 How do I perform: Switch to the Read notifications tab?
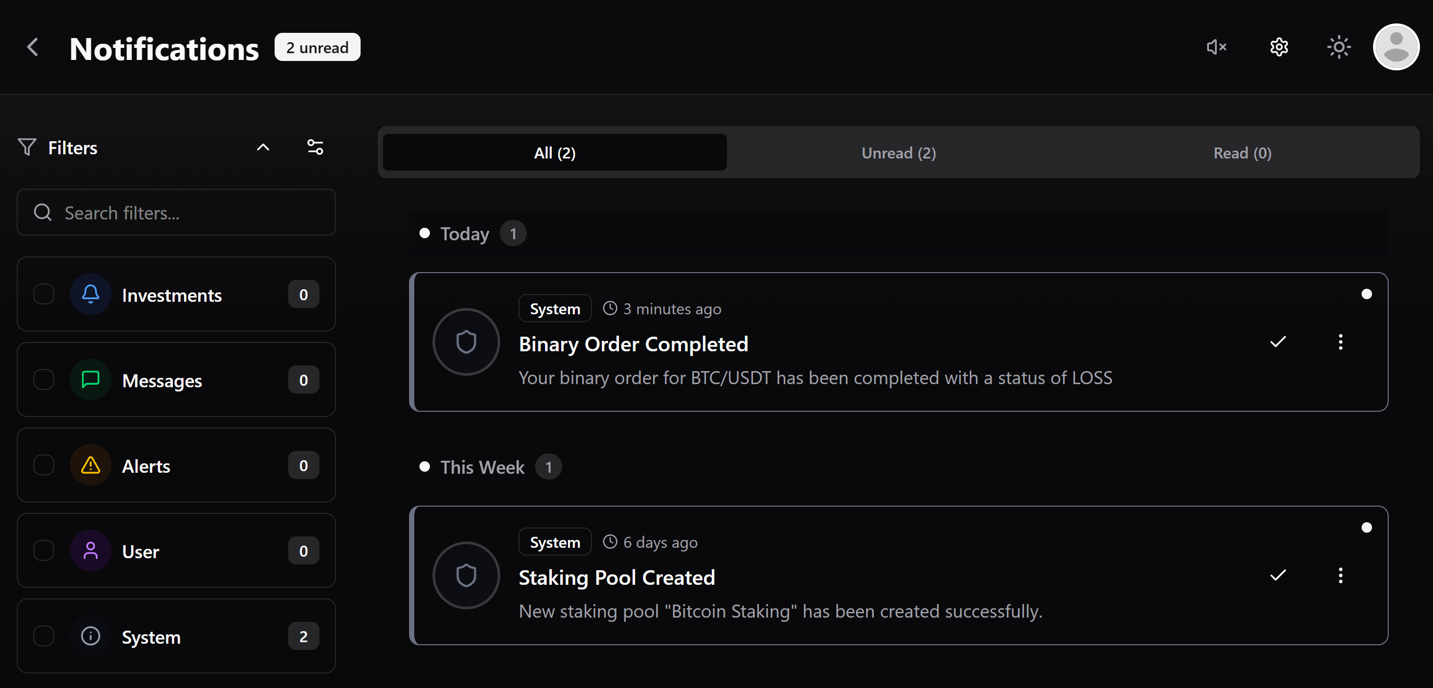[1242, 153]
